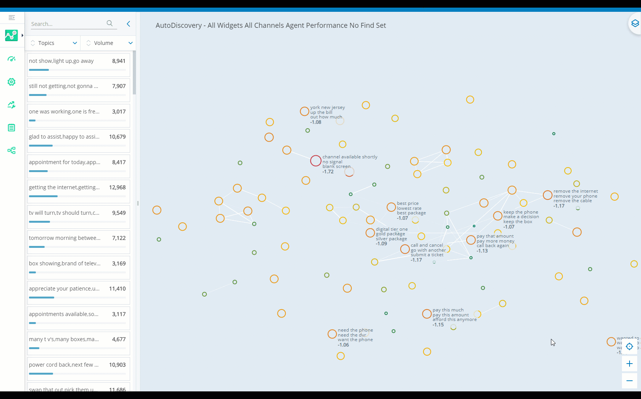Click the volume value 10,679
The image size is (641, 399).
click(x=118, y=137)
